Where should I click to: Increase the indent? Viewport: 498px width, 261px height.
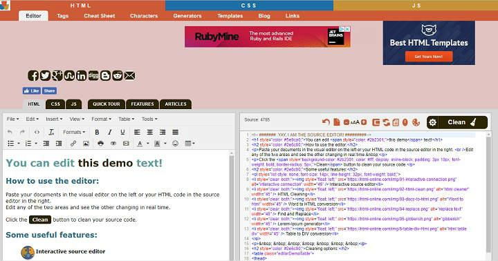(x=59, y=144)
